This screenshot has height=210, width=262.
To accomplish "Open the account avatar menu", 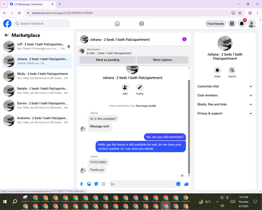I will 252,24.
